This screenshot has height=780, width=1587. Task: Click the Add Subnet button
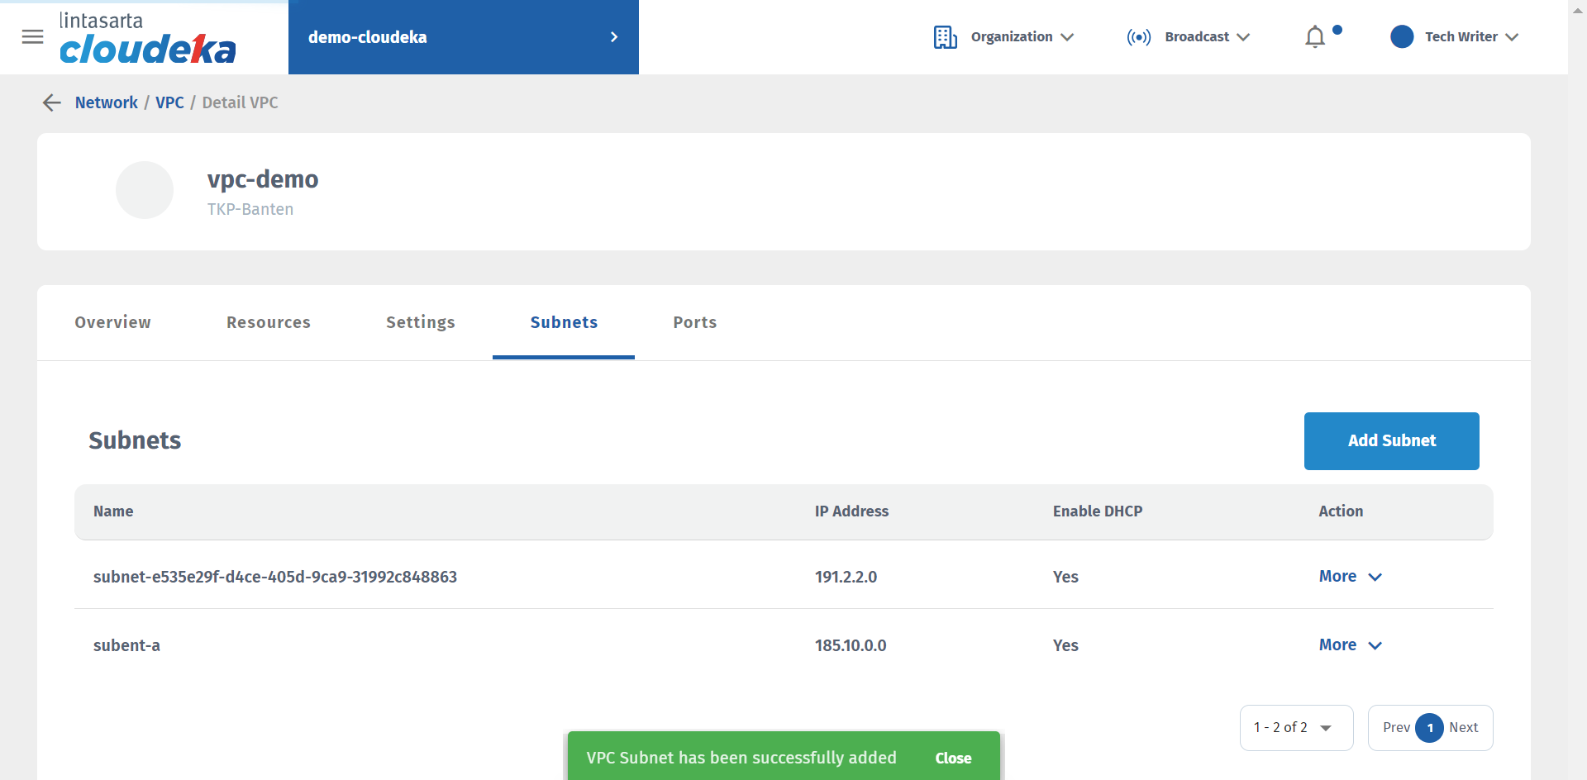(x=1391, y=441)
